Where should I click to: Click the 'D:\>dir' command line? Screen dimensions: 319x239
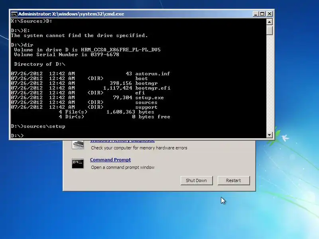click(x=22, y=45)
